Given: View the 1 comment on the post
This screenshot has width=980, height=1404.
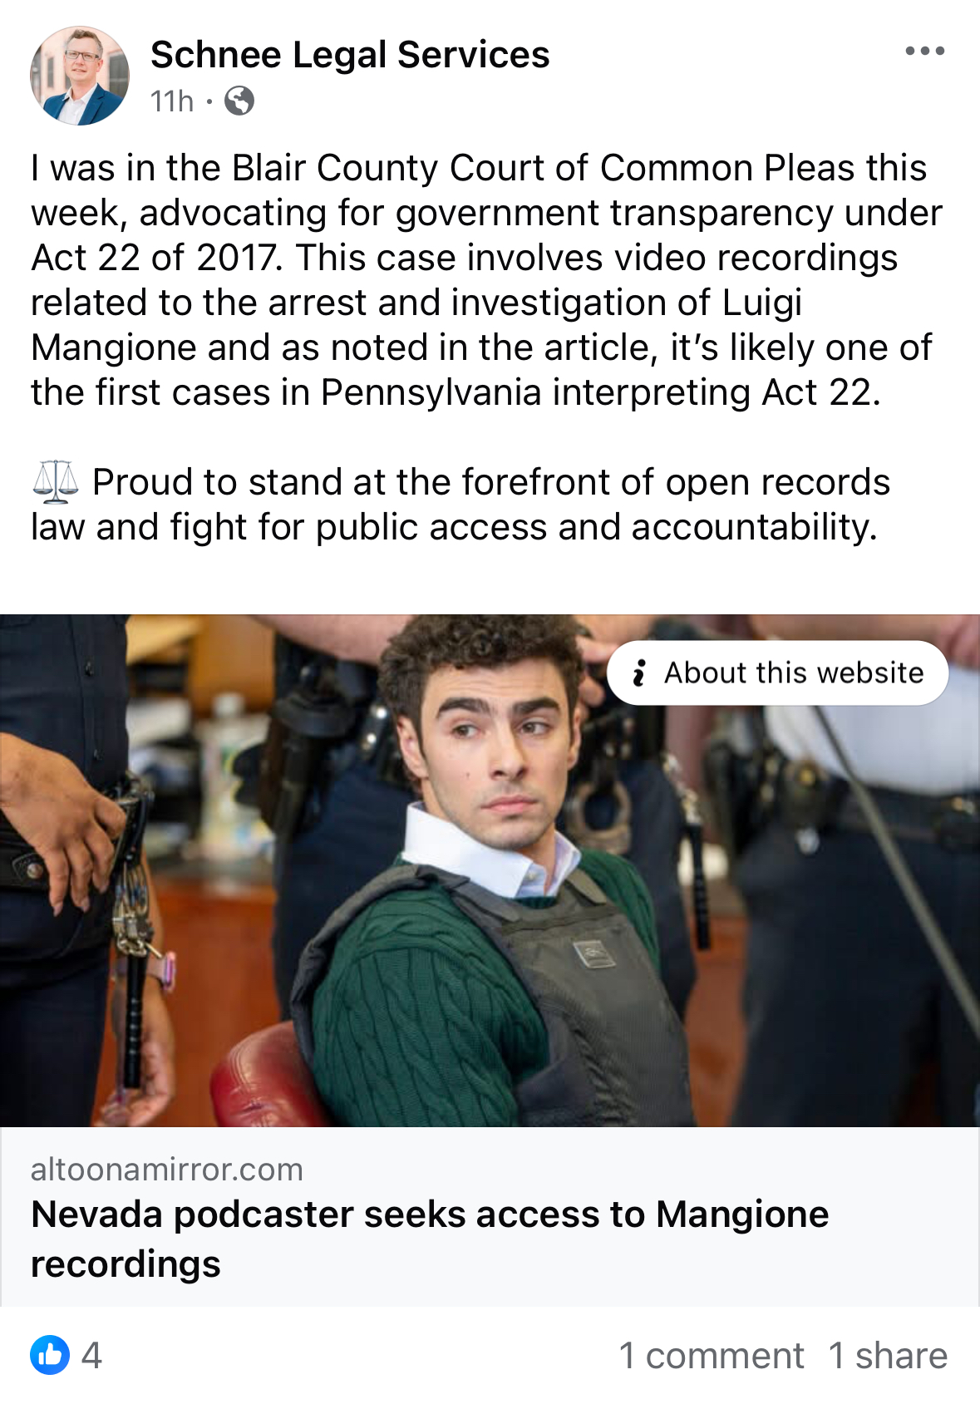Looking at the screenshot, I should (x=712, y=1356).
